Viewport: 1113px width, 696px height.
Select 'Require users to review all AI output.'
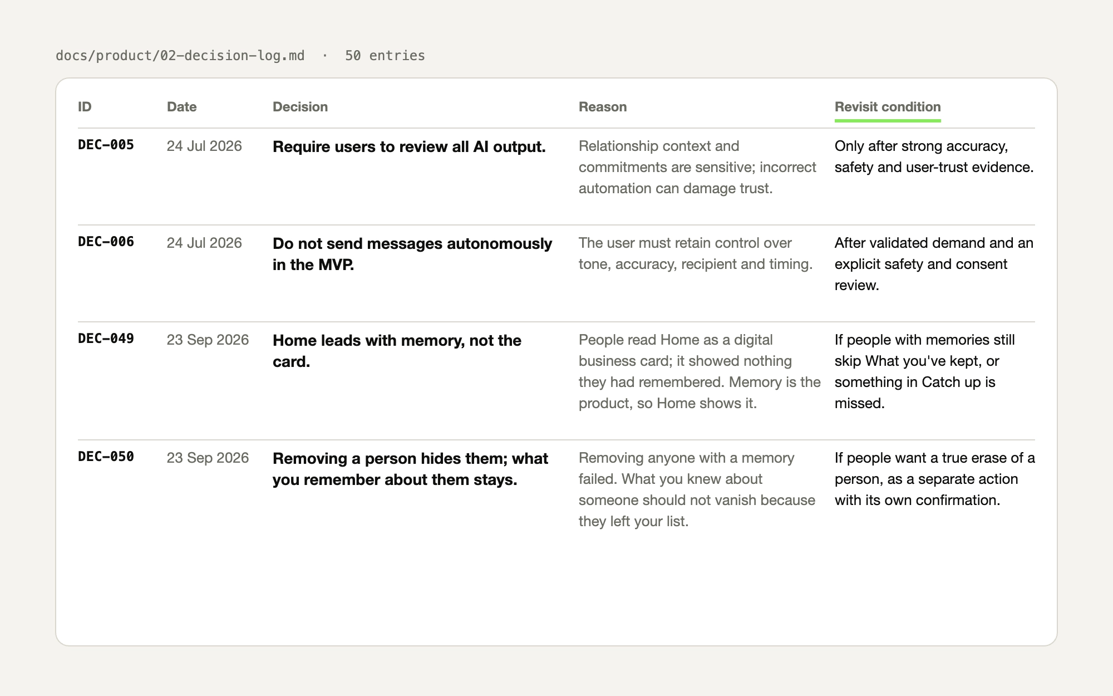pos(409,146)
